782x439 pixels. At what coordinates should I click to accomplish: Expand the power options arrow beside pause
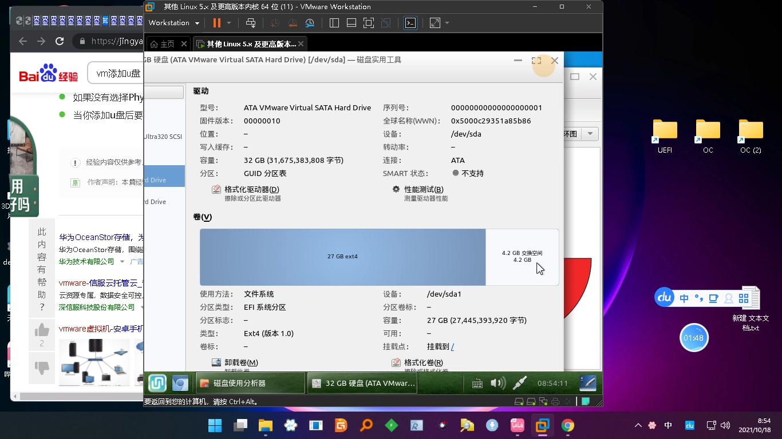click(x=229, y=23)
